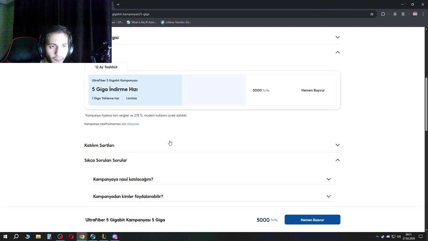
Task: Open the Discord taskbar icon
Action: [x=115, y=237]
